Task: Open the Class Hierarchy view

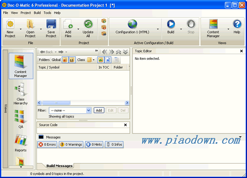Action: point(21,94)
